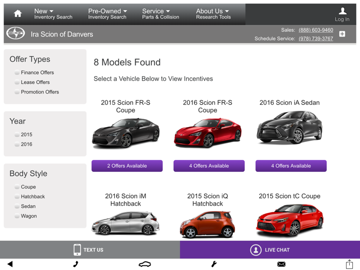Click the '2015 Scion FR-S Coupe' title

[125, 106]
